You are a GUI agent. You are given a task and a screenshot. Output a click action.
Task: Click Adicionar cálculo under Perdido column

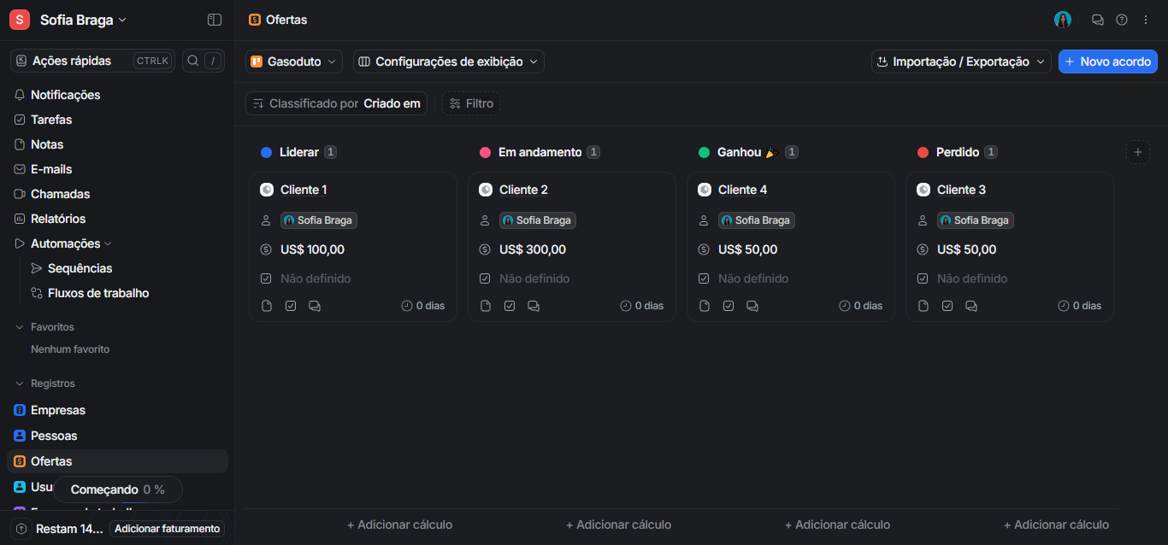tap(1056, 524)
